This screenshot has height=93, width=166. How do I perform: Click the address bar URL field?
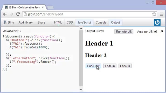90,14
